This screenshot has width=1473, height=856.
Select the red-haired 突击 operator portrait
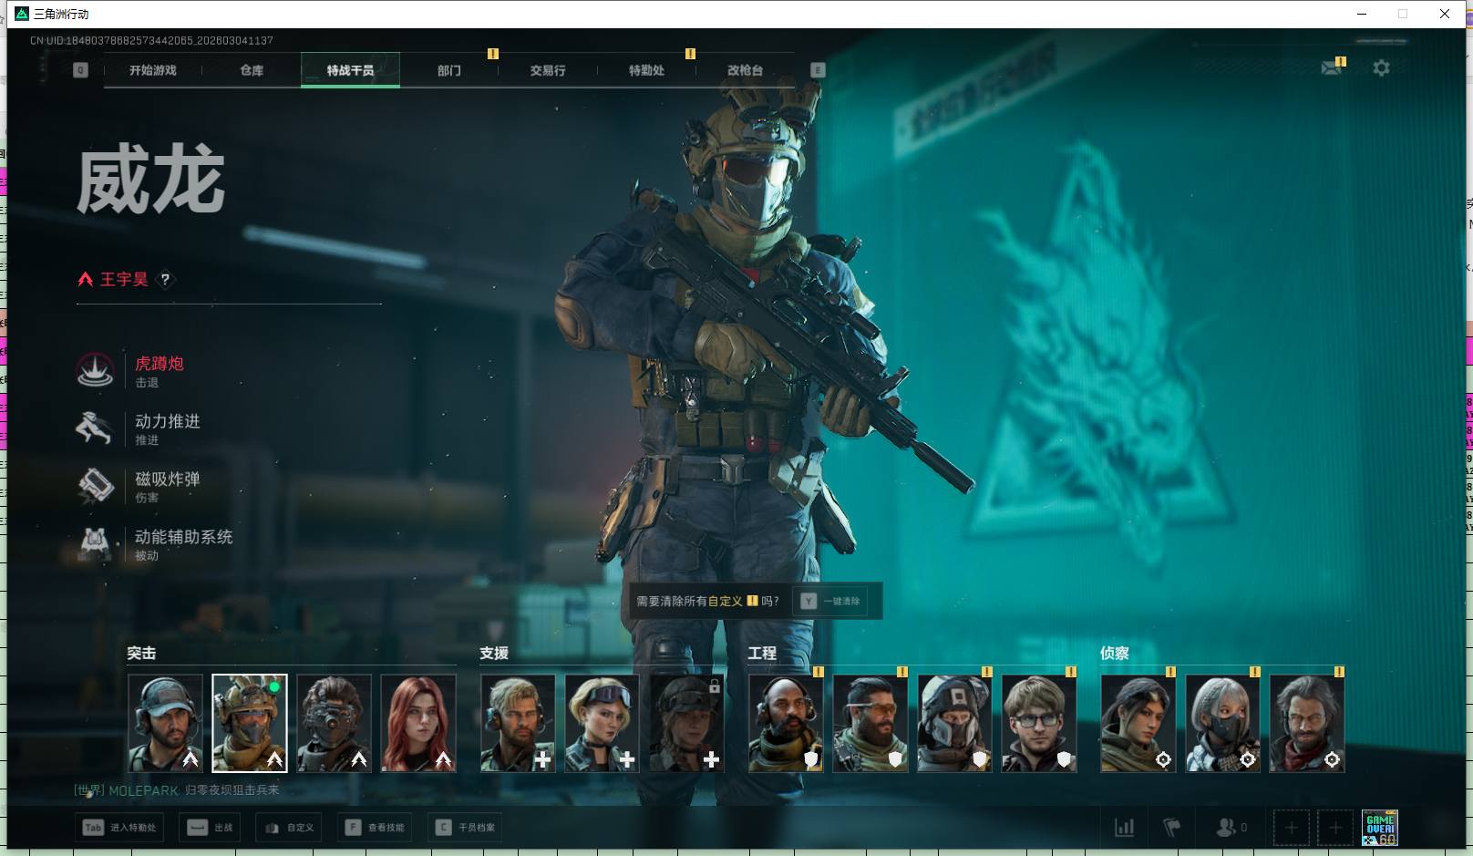coord(418,724)
